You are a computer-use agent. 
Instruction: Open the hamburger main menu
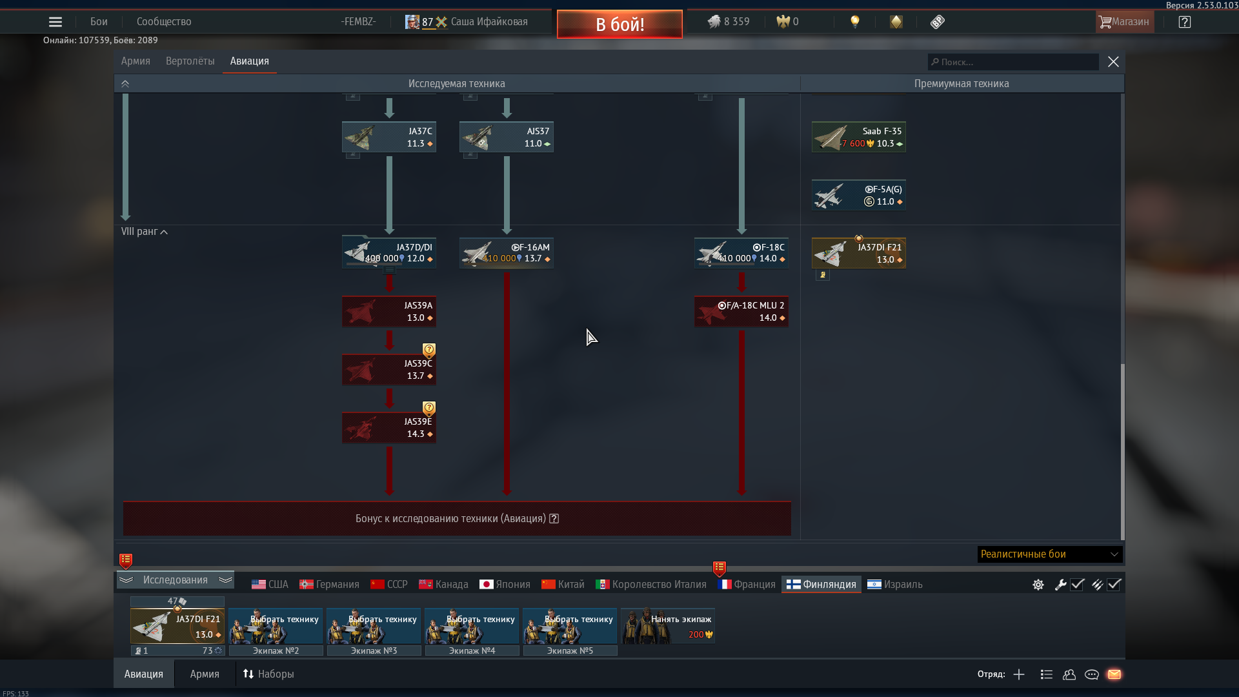click(x=55, y=22)
